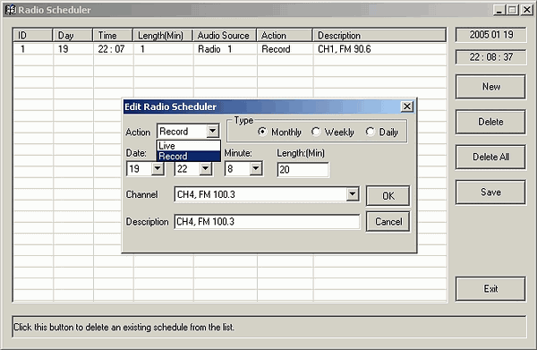Viewport: 537px width, 350px height.
Task: Close the main Radio Scheduler window
Action: coord(527,10)
